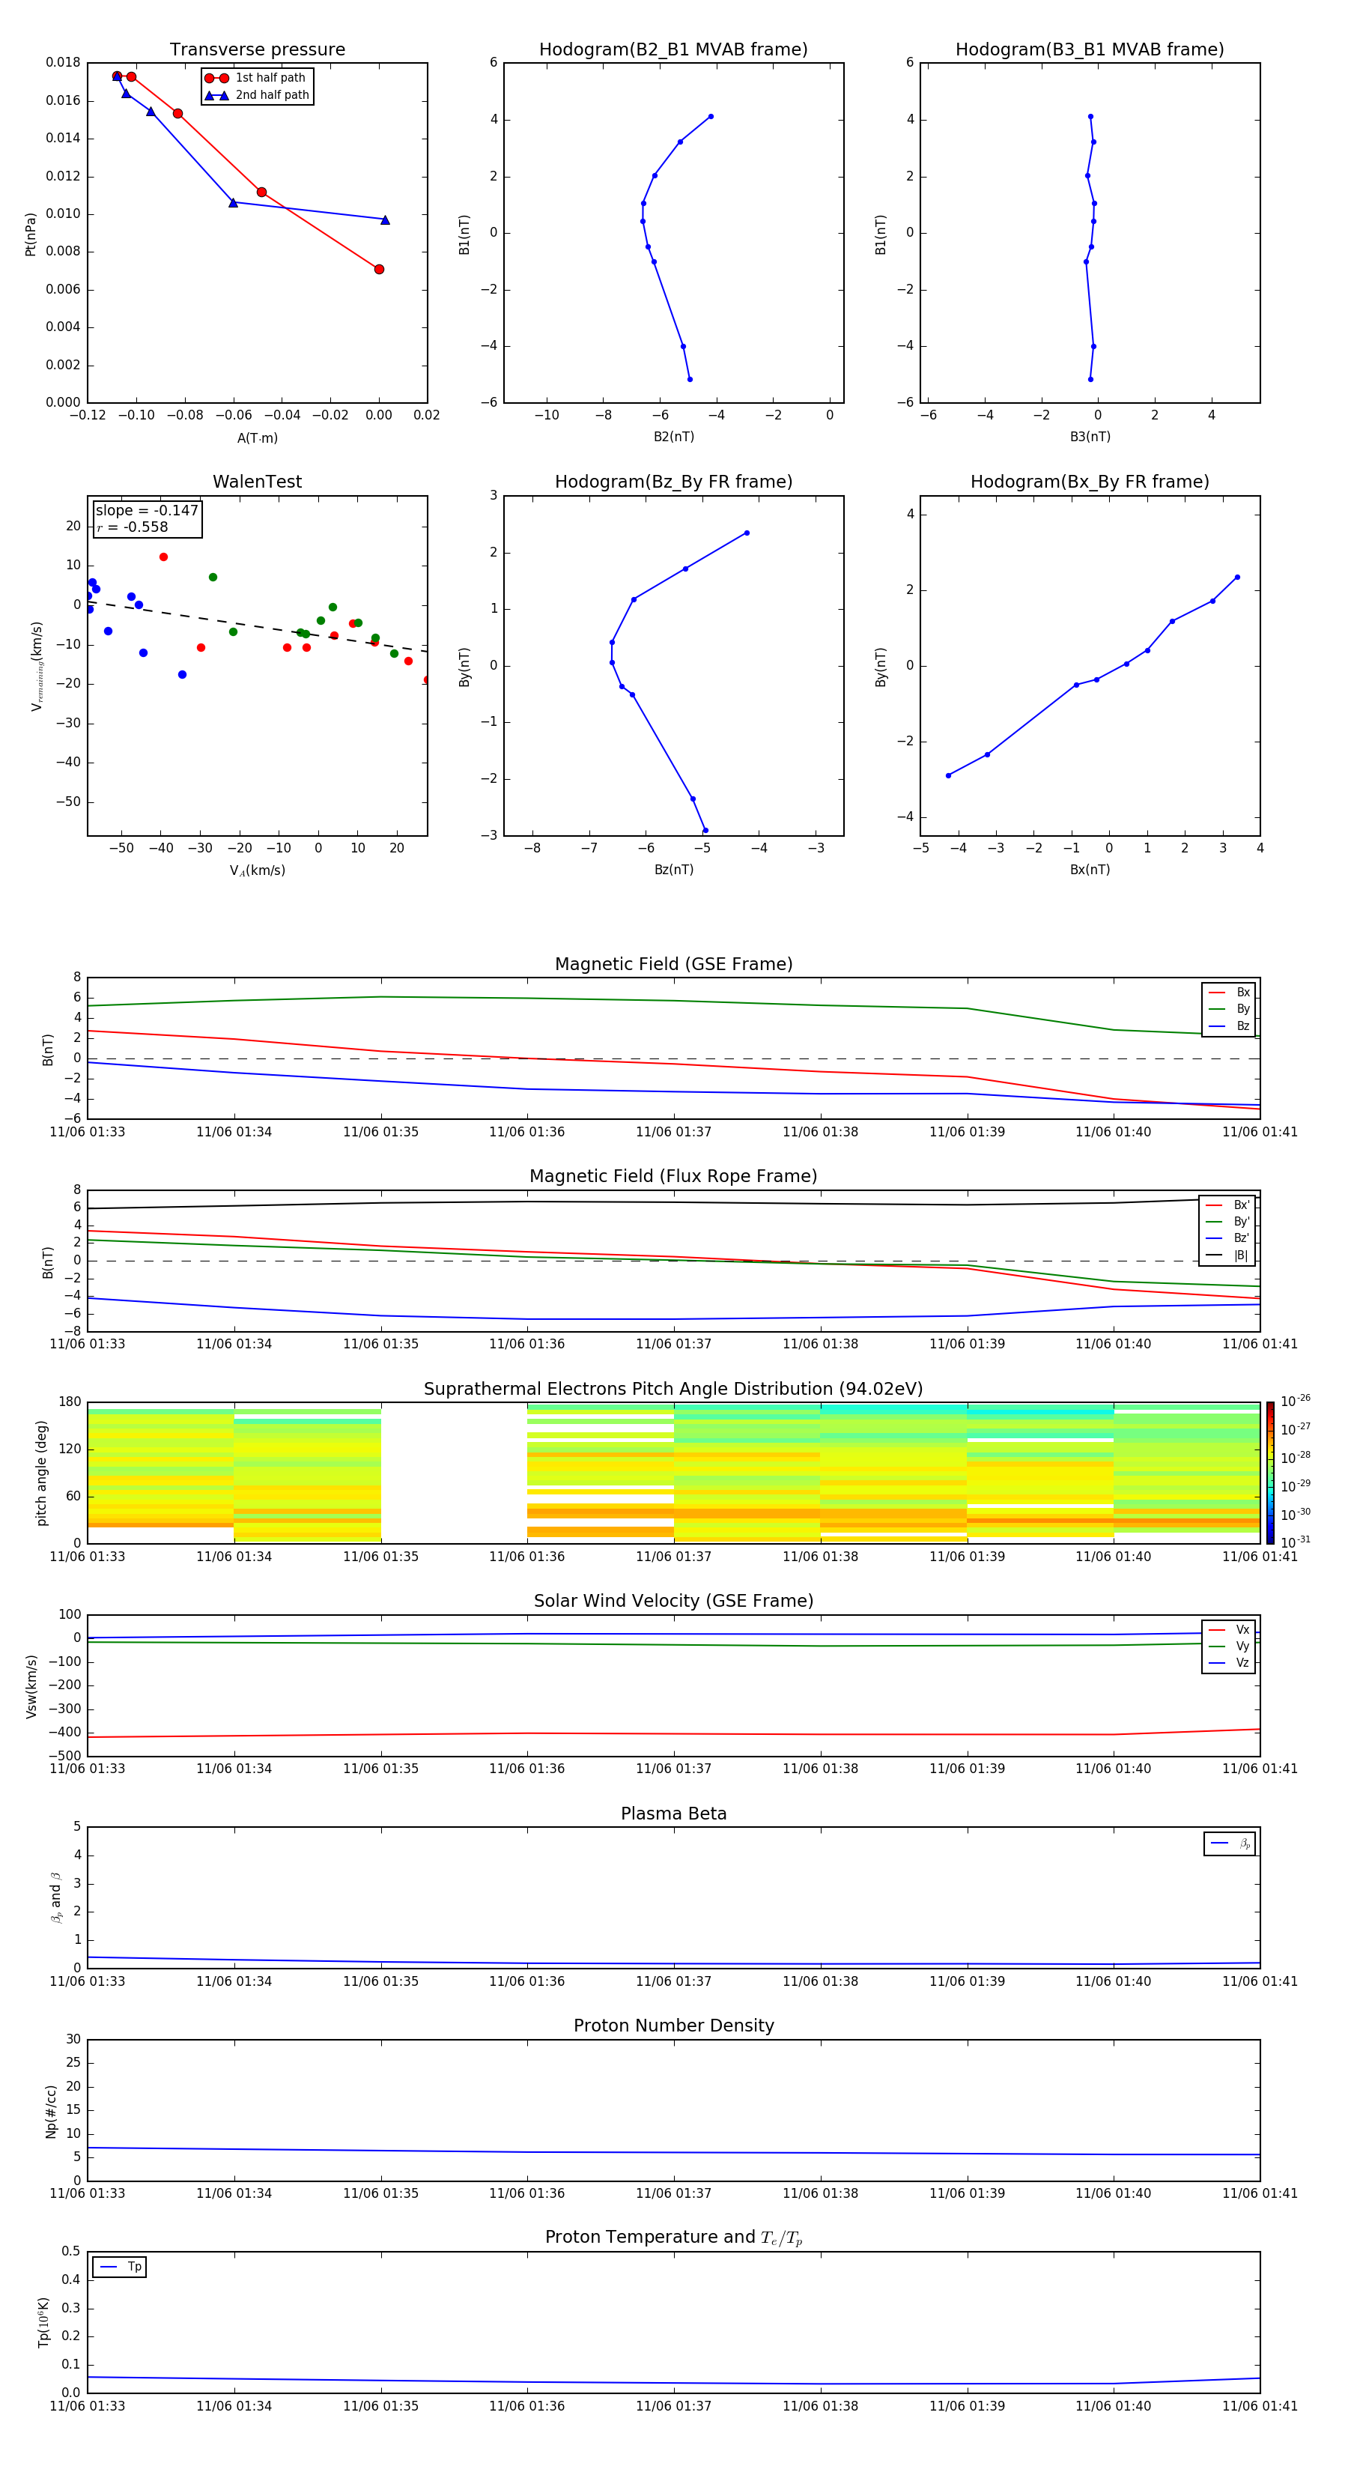Image resolution: width=1348 pixels, height=2472 pixels.
Task: Click 'By' in the GSE magnetic field legend
Action: [1230, 1010]
